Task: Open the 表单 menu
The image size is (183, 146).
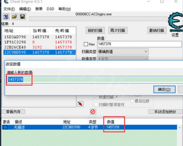Action: tap(39, 9)
